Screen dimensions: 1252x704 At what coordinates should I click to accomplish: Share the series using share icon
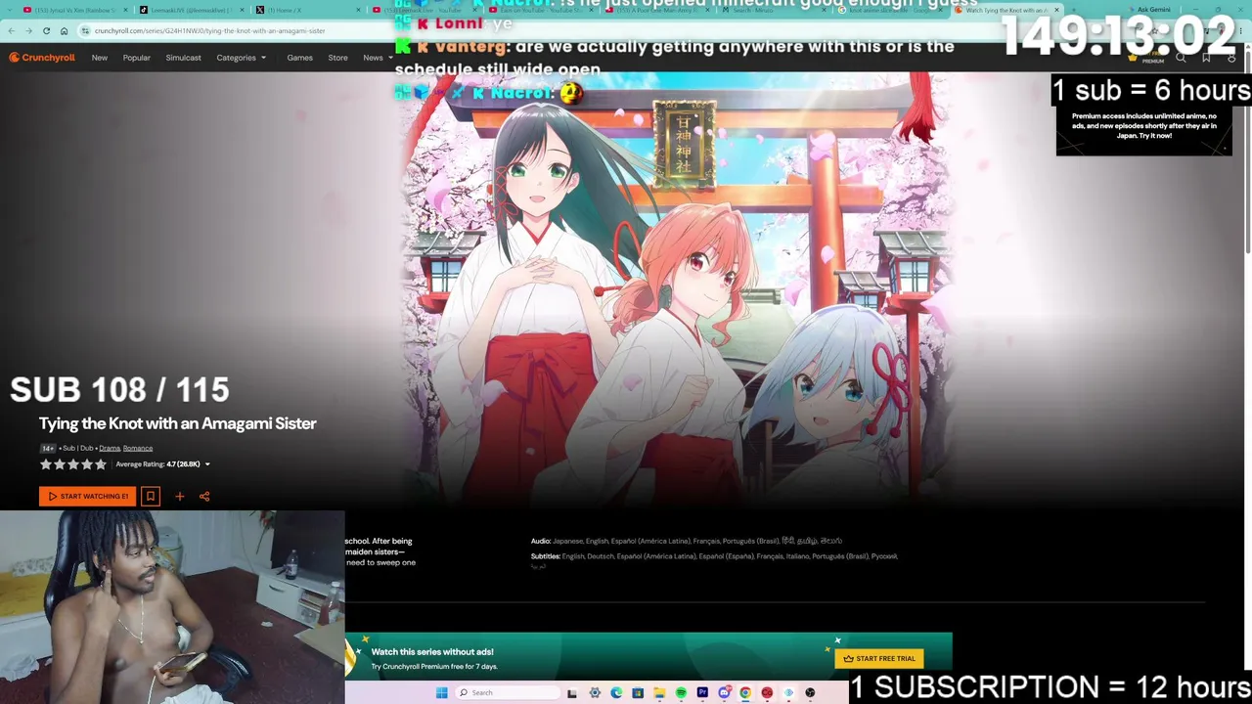[x=204, y=496]
